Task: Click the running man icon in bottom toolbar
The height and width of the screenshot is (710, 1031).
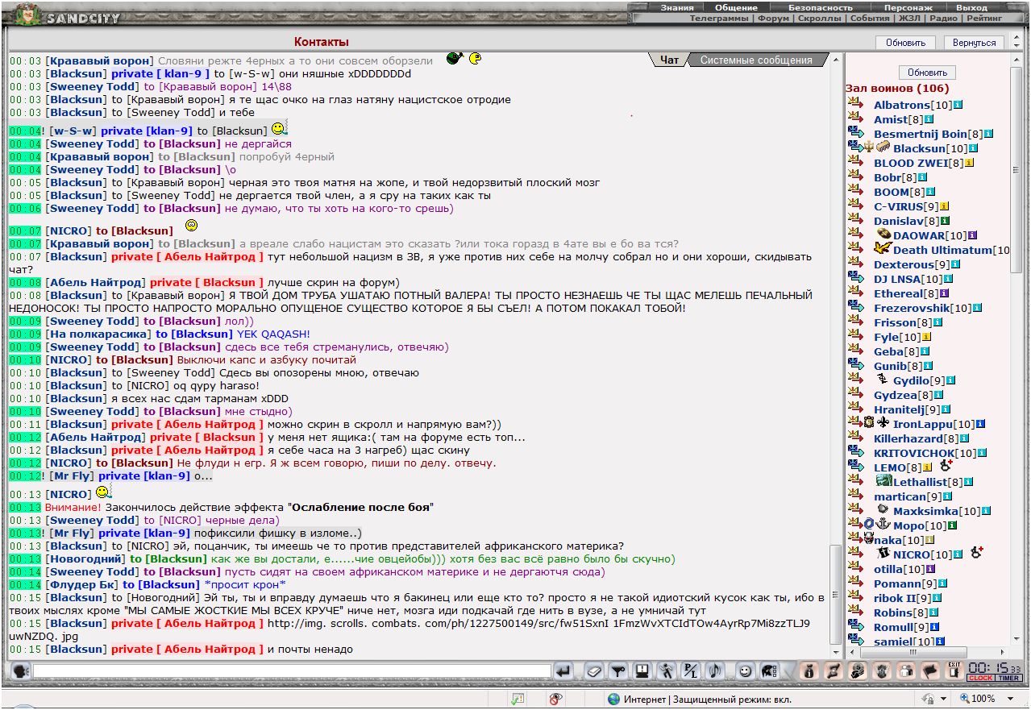Action: point(667,671)
